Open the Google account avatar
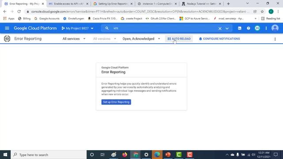The width and height of the screenshot is (283, 159). pos(275,28)
